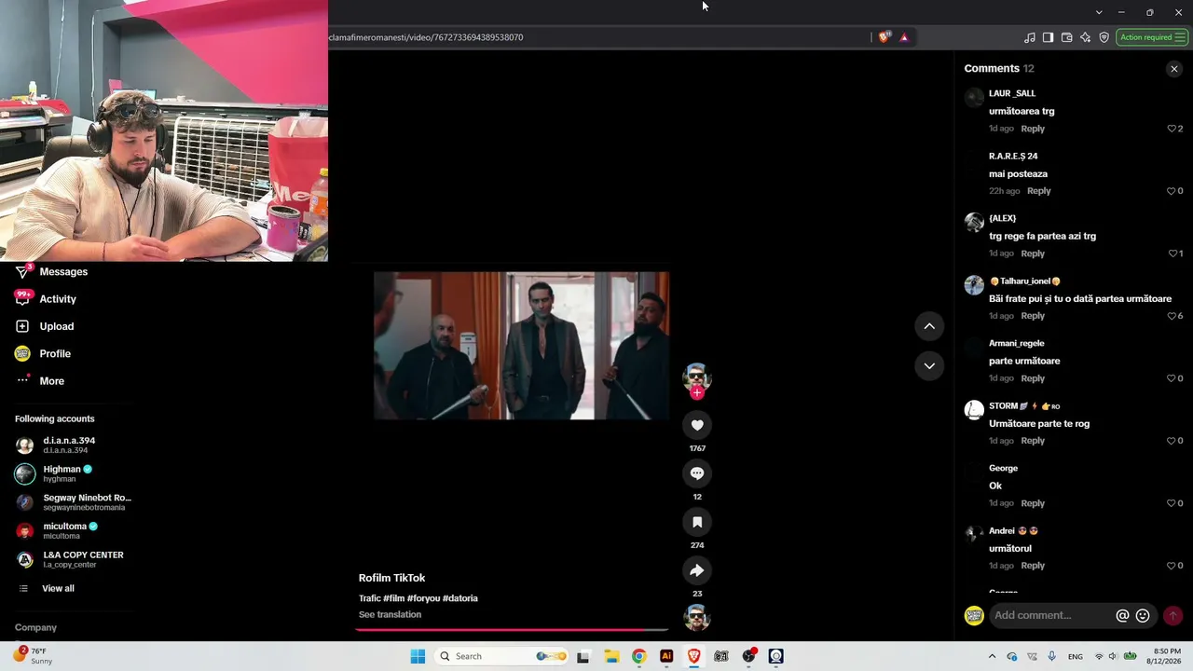Click the Windows taskbar Search box
Image resolution: width=1193 pixels, height=671 pixels.
(x=502, y=656)
